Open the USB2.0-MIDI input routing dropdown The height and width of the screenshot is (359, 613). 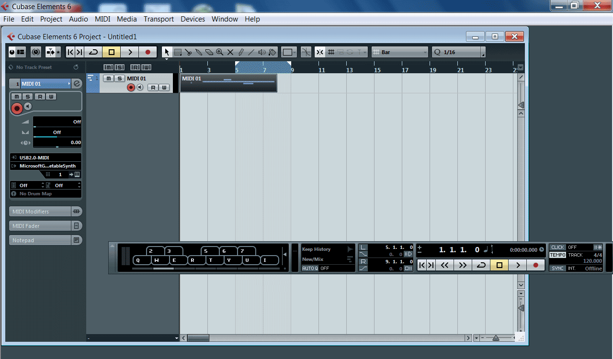pos(45,157)
